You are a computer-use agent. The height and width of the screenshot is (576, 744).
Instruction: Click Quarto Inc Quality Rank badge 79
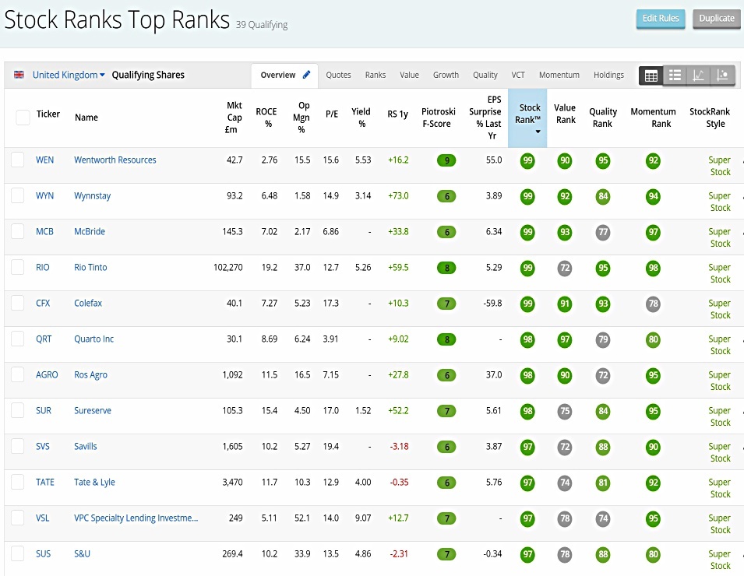tap(603, 339)
